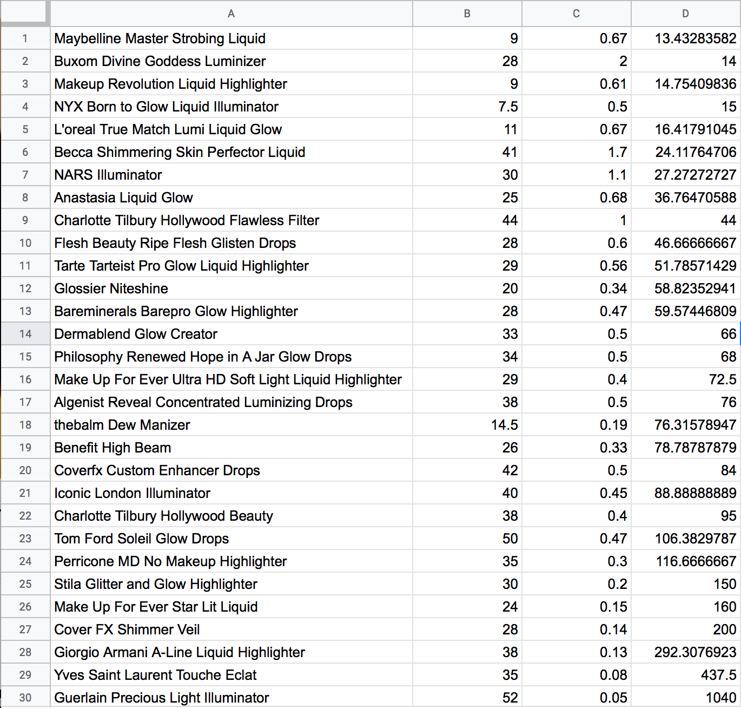Viewport: 741px width, 708px height.
Task: Select 'Flesh Beauty Ripe Flesh Glisten Drops'
Action: [231, 243]
